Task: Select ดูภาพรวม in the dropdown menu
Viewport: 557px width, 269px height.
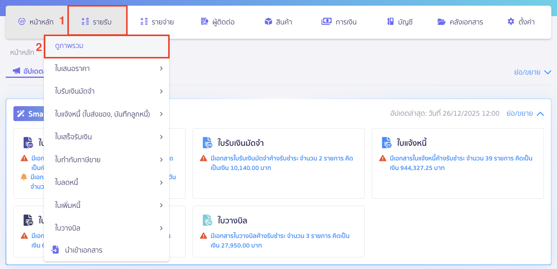Action: coord(69,46)
